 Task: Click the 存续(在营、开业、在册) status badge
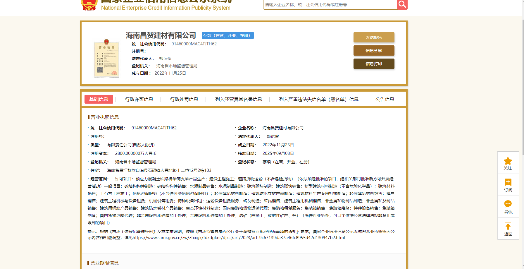[x=228, y=35]
